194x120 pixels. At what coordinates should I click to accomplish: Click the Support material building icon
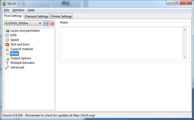pyautogui.click(x=7, y=49)
